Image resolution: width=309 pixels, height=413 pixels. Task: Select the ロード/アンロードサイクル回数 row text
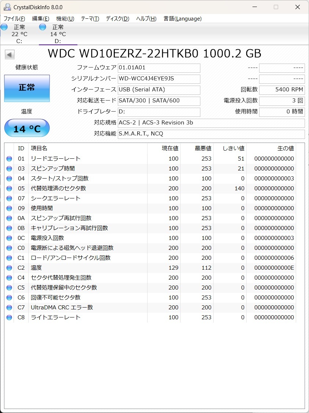click(70, 258)
